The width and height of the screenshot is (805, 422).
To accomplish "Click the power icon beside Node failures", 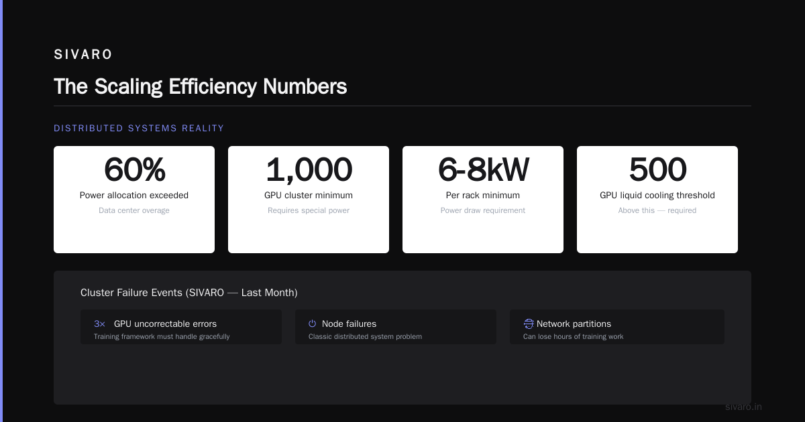I will 312,324.
